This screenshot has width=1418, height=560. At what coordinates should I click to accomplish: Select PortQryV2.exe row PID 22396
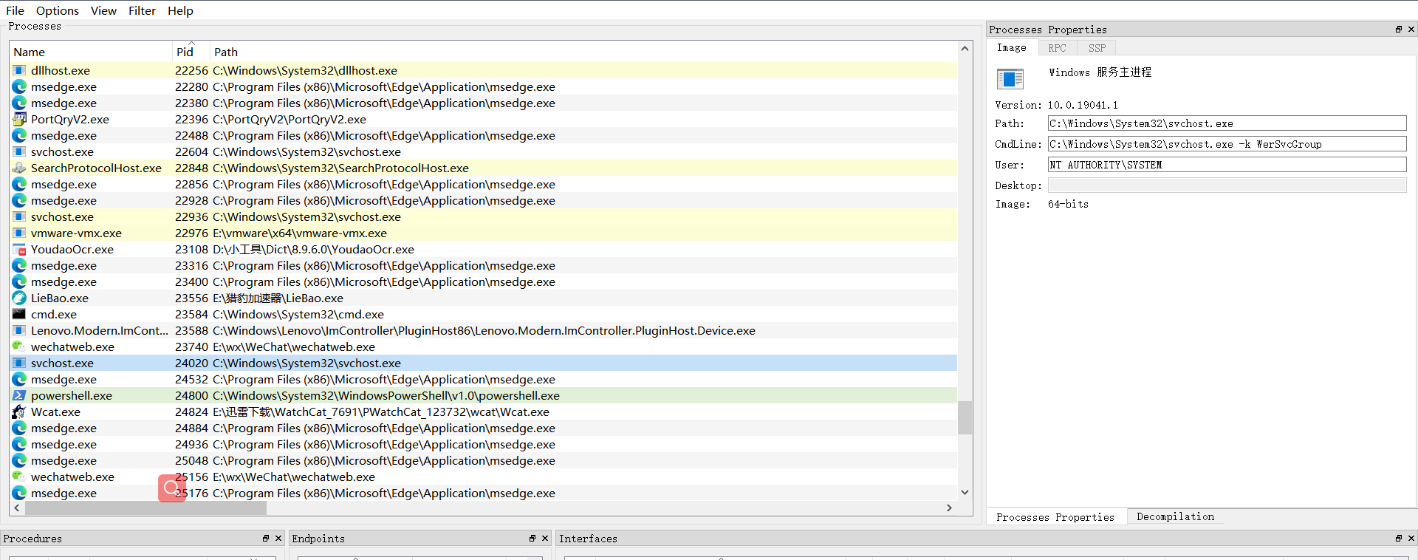(x=484, y=120)
